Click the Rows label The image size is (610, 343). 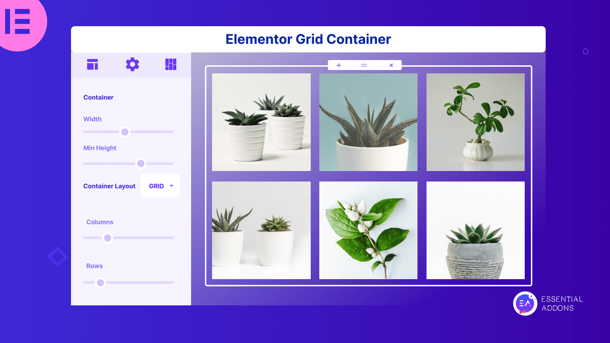[94, 266]
